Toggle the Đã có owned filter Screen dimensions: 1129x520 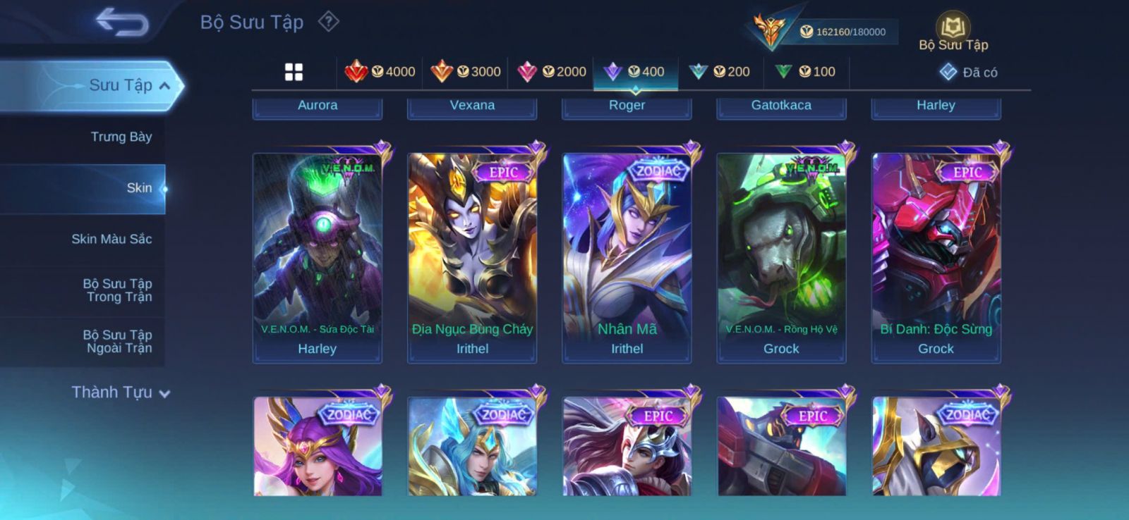[x=968, y=72]
